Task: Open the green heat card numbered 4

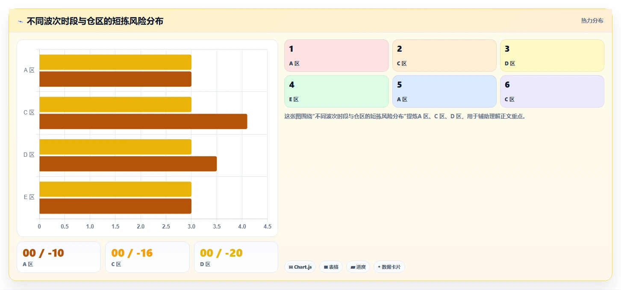Action: click(x=336, y=91)
